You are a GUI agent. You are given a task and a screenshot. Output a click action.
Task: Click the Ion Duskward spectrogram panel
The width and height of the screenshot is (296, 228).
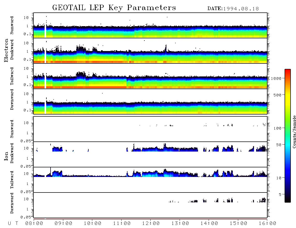pos(150,154)
